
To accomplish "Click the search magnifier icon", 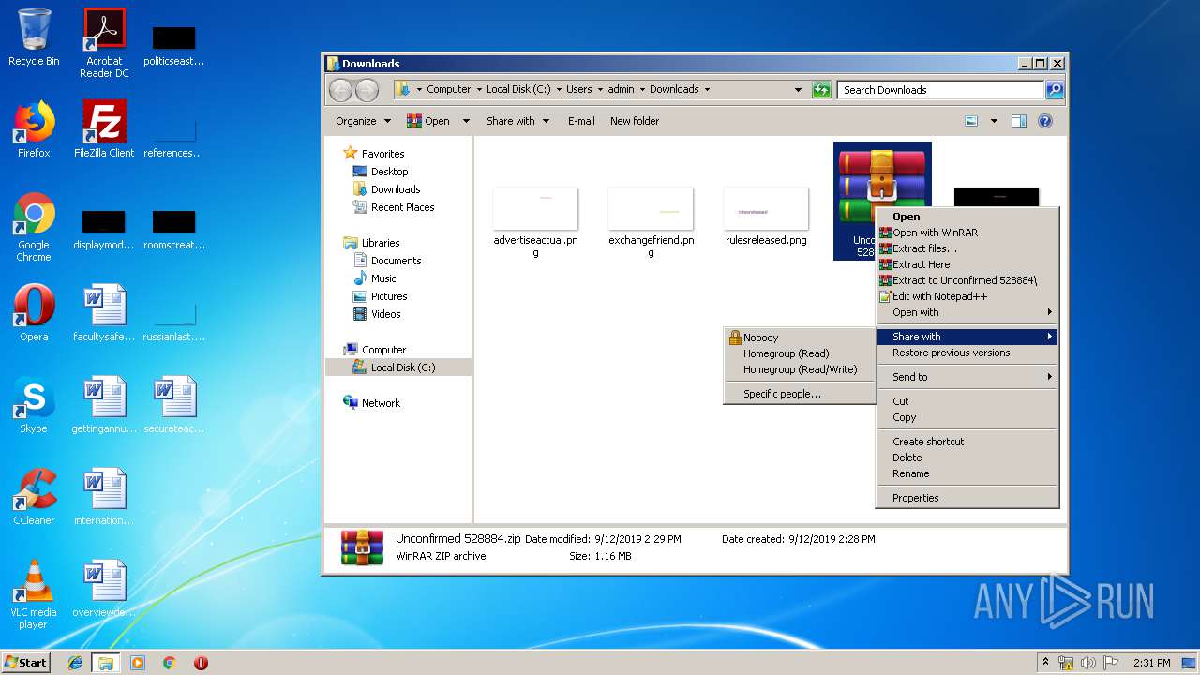I will [x=1055, y=90].
